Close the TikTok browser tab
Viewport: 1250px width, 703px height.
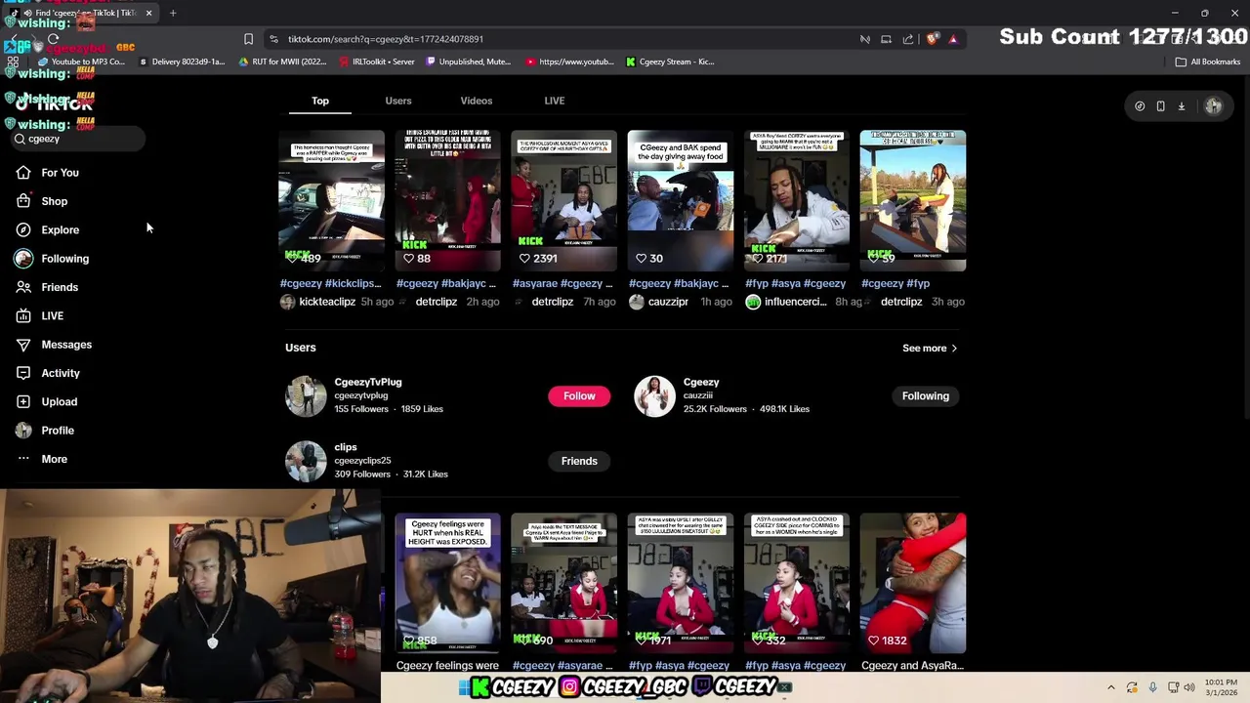pyautogui.click(x=148, y=13)
